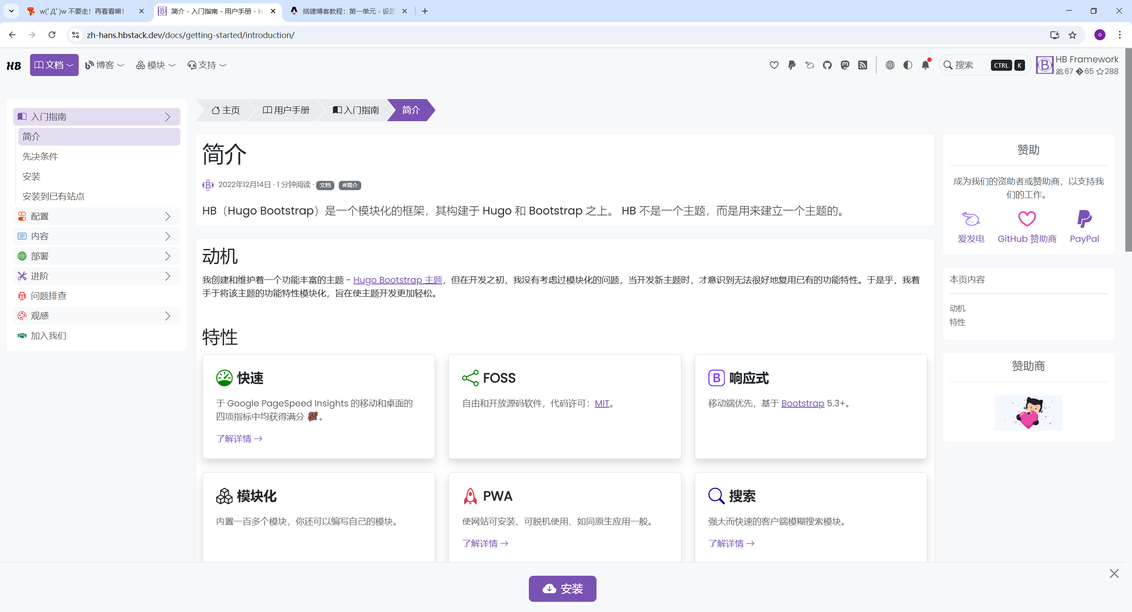1132x612 pixels.
Task: Click the RSS feed icon
Action: point(862,65)
